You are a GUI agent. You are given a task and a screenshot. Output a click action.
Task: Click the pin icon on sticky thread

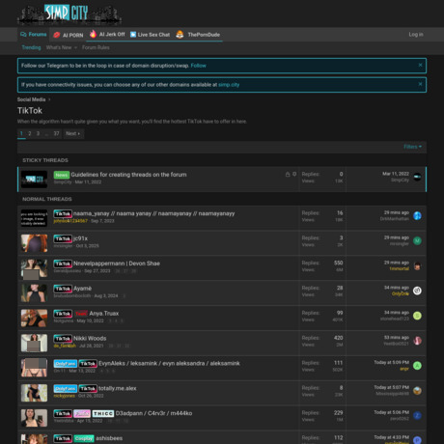(x=294, y=174)
